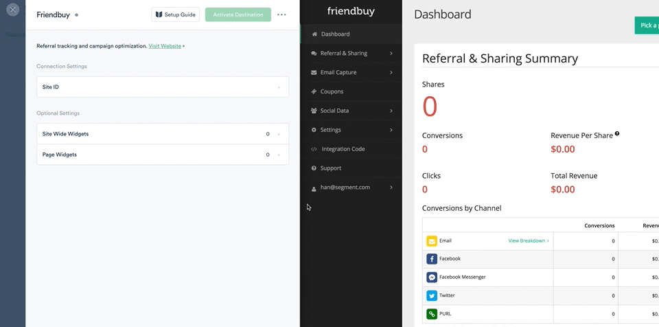This screenshot has width=659, height=327.
Task: Click the Support question mark icon
Action: pyautogui.click(x=314, y=168)
